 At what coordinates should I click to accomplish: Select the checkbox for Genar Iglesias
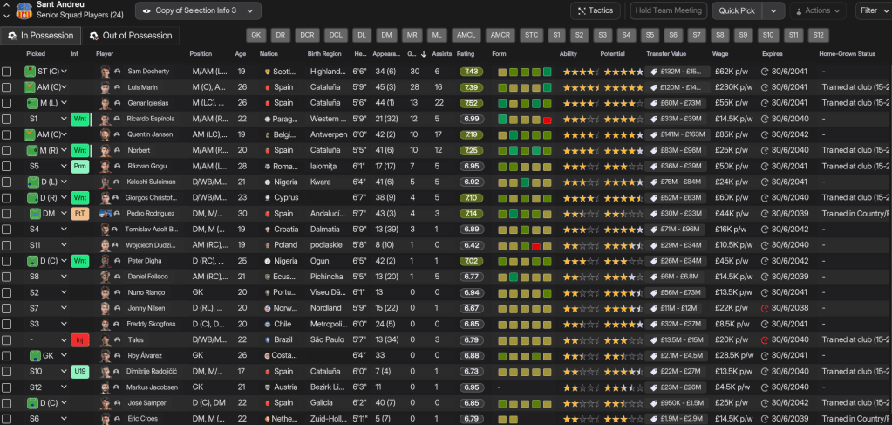[x=7, y=103]
